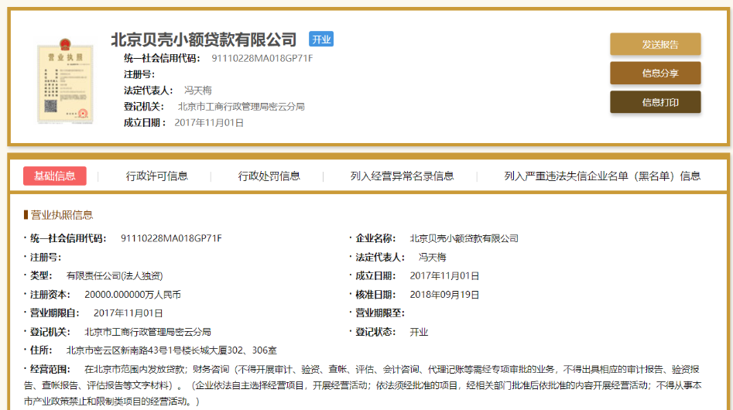Click header registration authority 北京市工商行政管理局密云分局
This screenshot has width=733, height=410.
point(241,107)
